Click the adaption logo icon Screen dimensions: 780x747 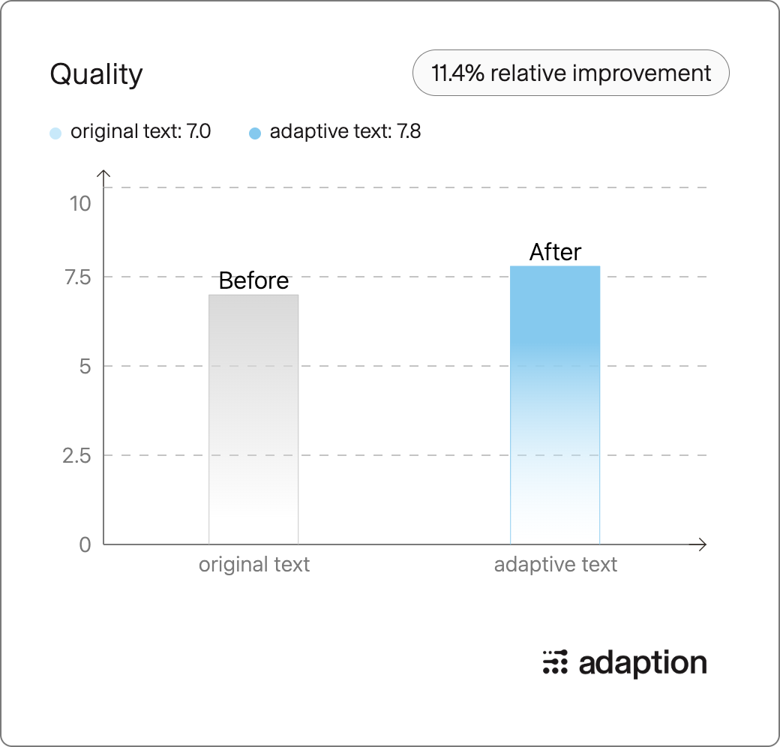[x=555, y=662]
